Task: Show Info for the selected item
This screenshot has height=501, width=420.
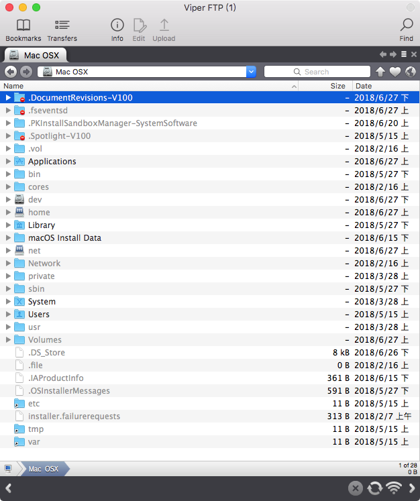Action: point(117,30)
